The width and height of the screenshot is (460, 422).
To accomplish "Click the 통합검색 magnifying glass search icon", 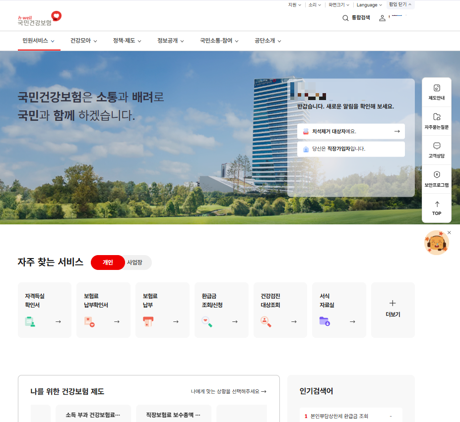I will point(345,18).
